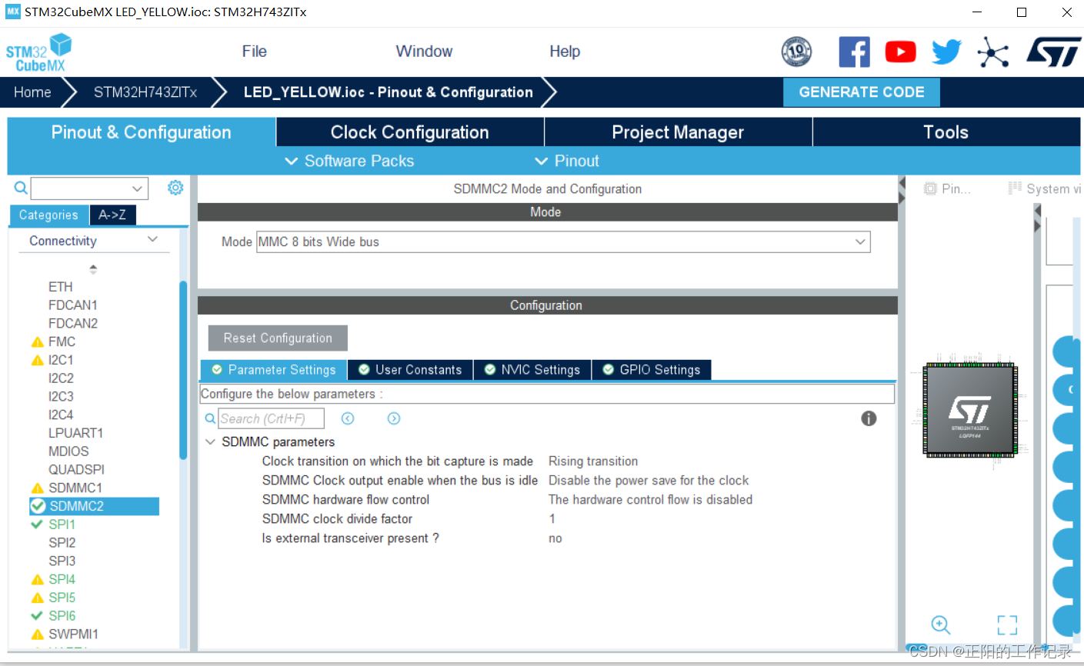
Task: Click Reset Configuration button
Action: pos(278,338)
